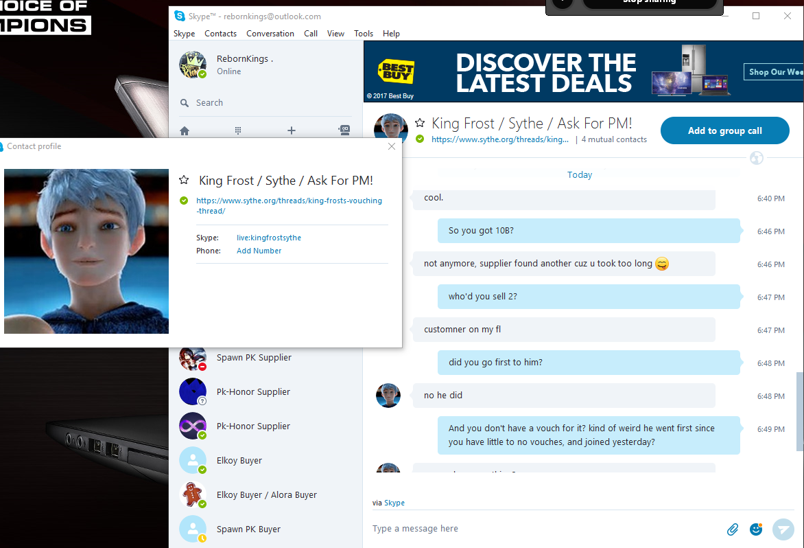The image size is (804, 548).
Task: Click the Type a message field
Action: pyautogui.click(x=543, y=529)
